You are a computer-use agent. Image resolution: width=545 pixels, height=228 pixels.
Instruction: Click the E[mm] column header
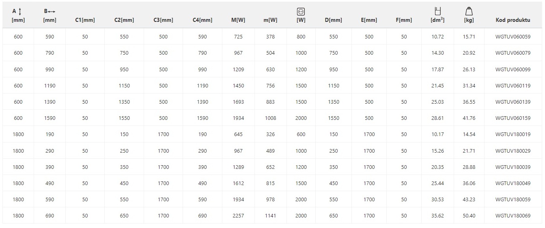click(369, 20)
